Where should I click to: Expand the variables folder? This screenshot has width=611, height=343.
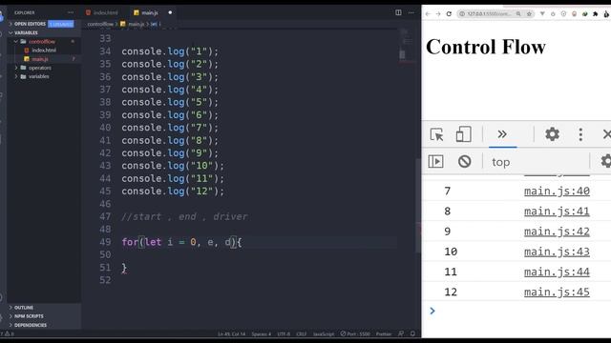tap(38, 76)
